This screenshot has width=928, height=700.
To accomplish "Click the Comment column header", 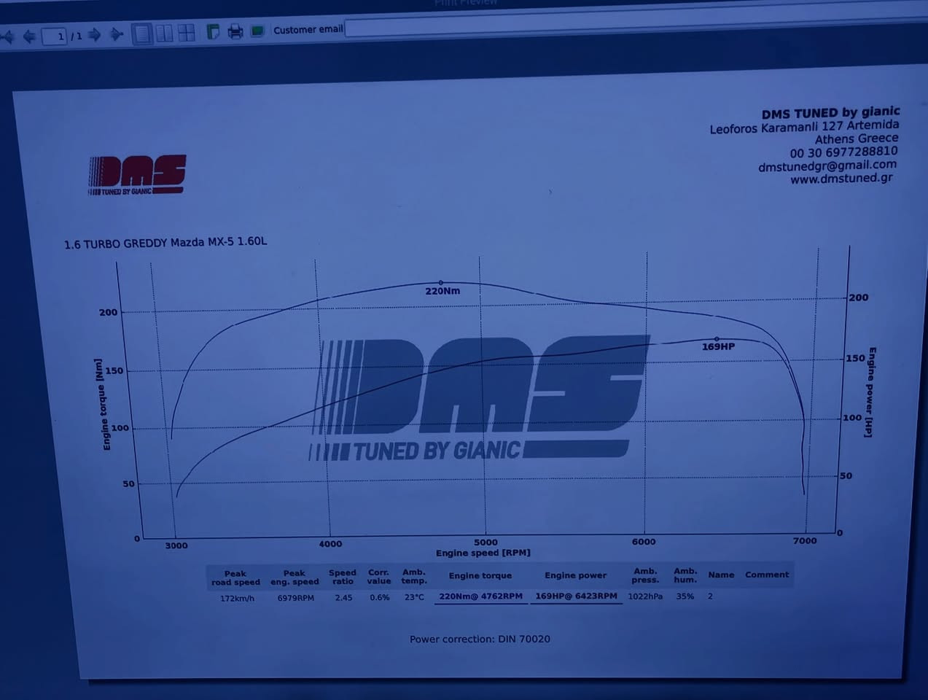I will 767,575.
